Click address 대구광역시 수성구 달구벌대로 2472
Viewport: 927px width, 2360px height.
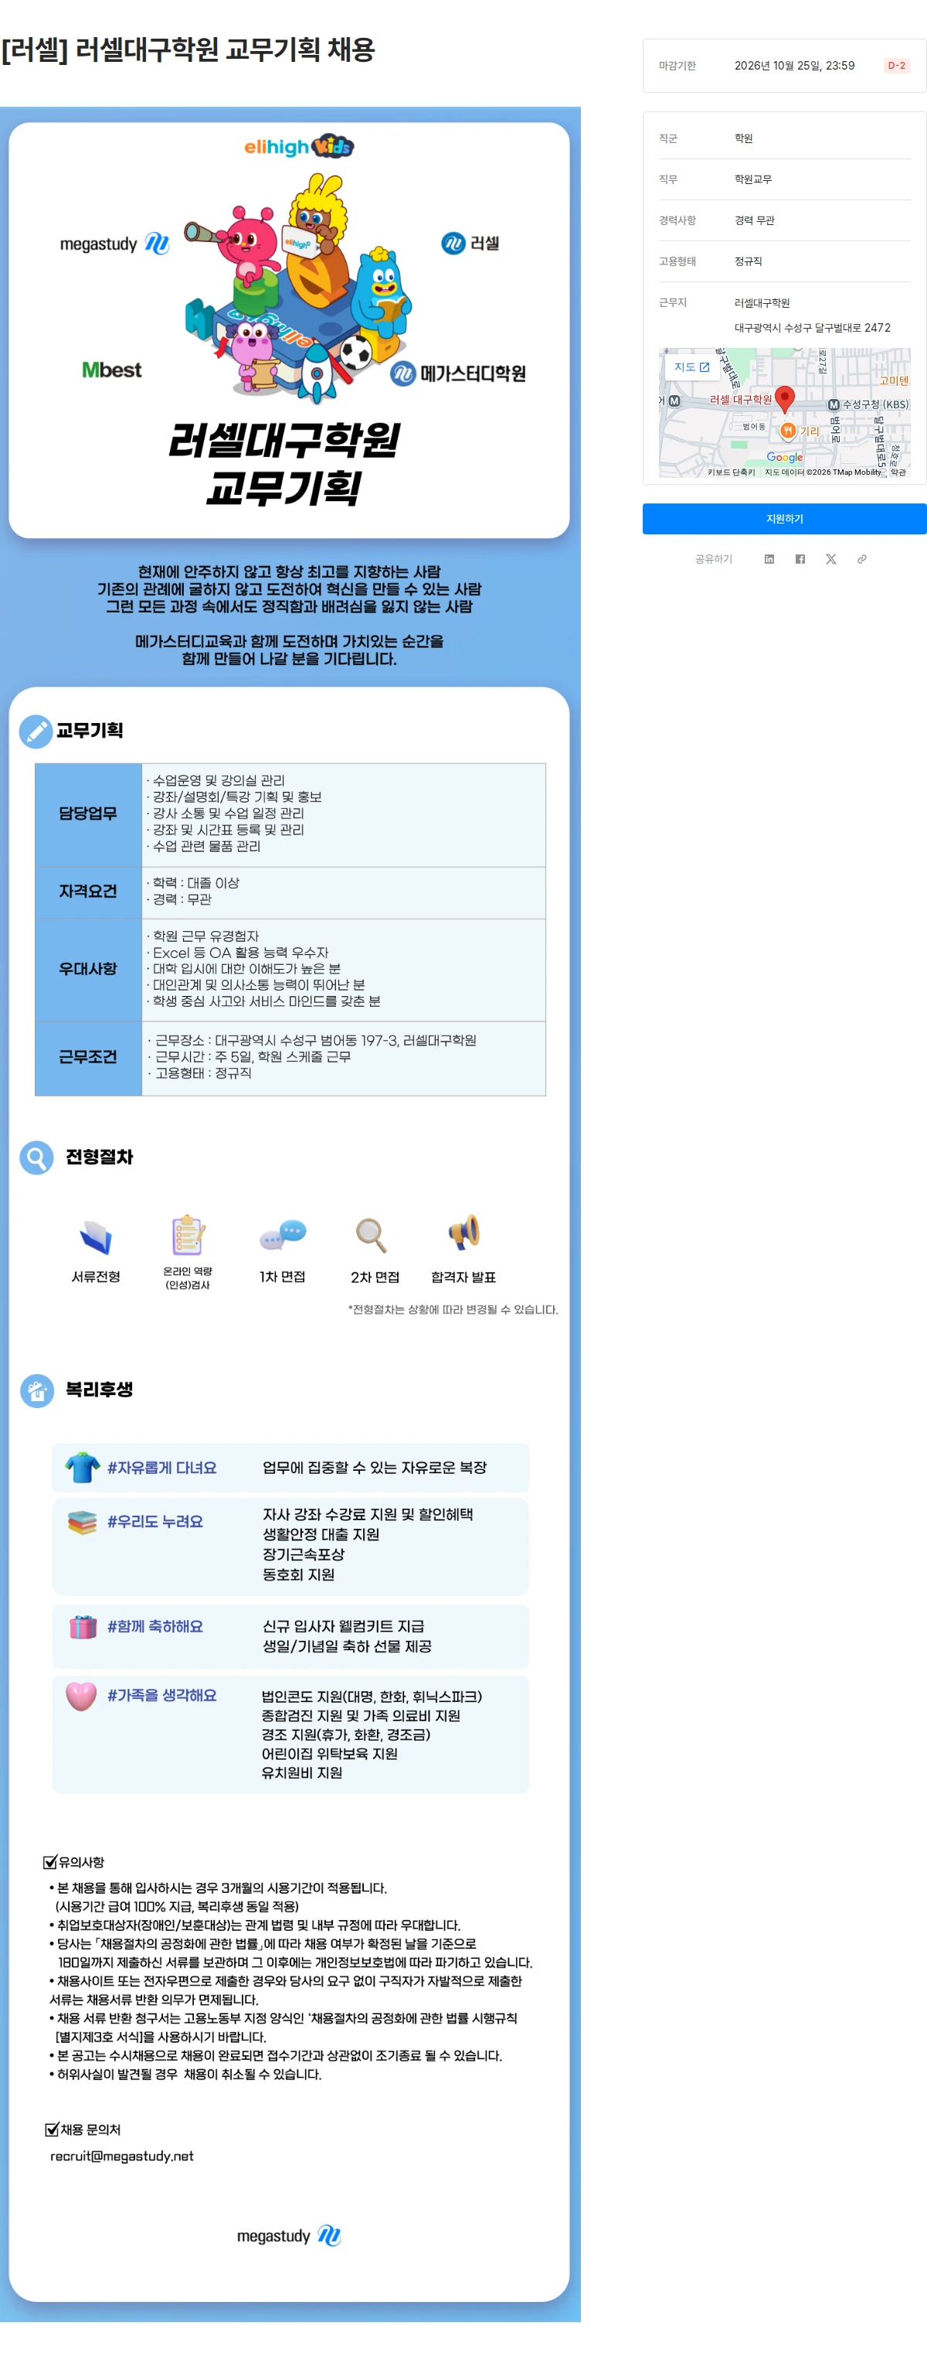pyautogui.click(x=812, y=328)
